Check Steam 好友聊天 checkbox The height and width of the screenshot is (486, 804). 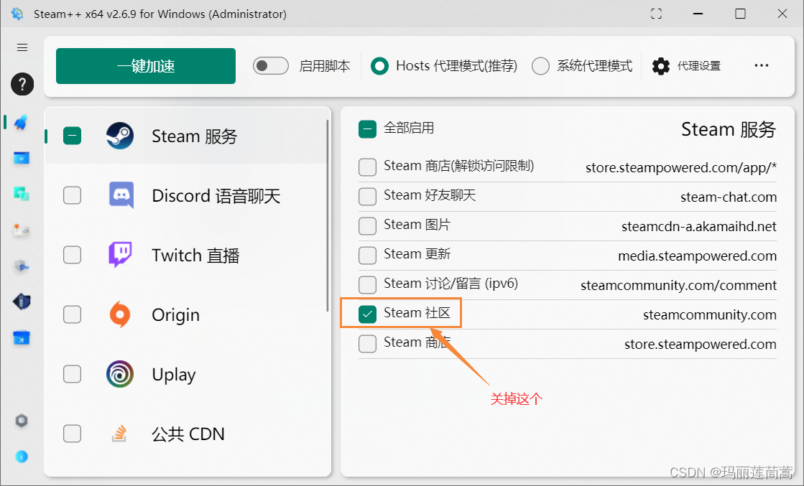click(368, 196)
